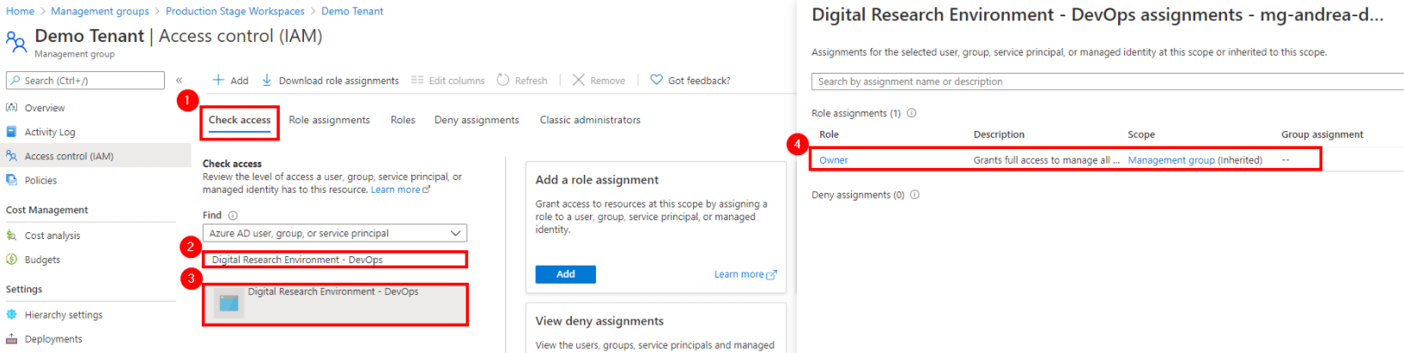The width and height of the screenshot is (1404, 353).
Task: Open Production Stage Workspaces breadcrumb
Action: point(234,11)
